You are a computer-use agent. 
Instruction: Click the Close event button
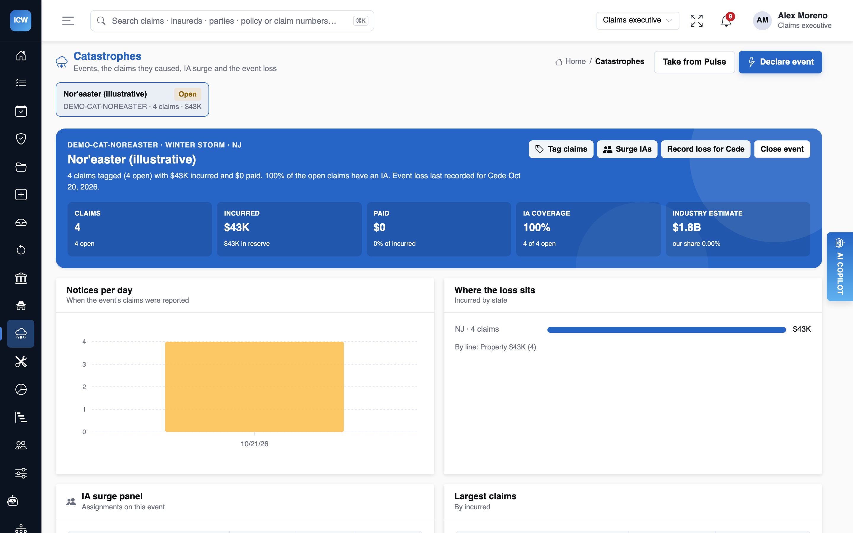point(782,149)
